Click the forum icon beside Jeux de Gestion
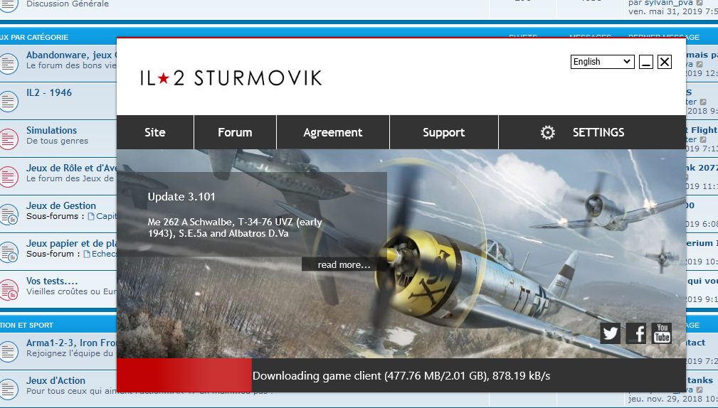The image size is (718, 408). click(9, 214)
